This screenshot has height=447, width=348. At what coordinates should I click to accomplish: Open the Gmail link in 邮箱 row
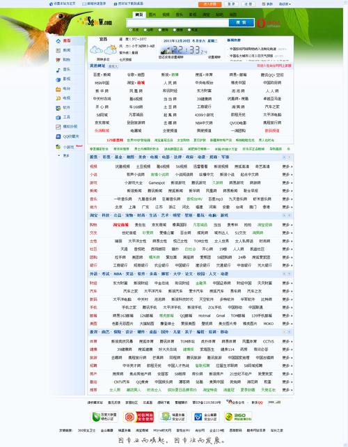click(221, 315)
